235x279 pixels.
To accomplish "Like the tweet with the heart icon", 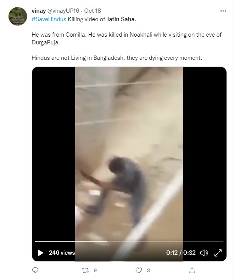I will [139, 270].
